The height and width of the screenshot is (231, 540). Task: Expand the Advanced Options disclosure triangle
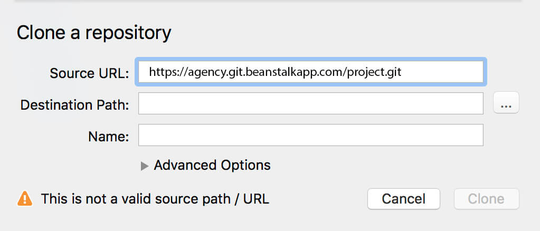point(145,166)
